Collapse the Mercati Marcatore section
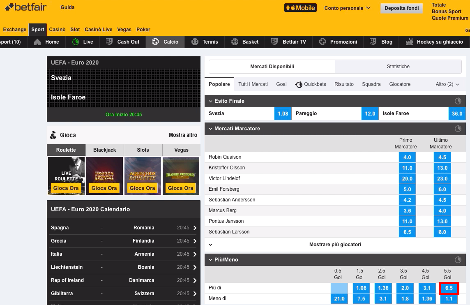The width and height of the screenshot is (470, 305). tap(210, 129)
